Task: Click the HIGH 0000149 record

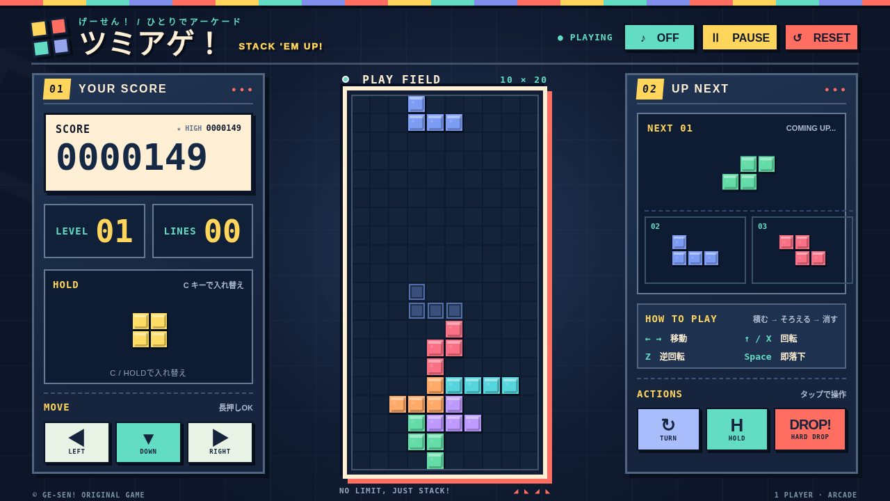Action: [209, 128]
